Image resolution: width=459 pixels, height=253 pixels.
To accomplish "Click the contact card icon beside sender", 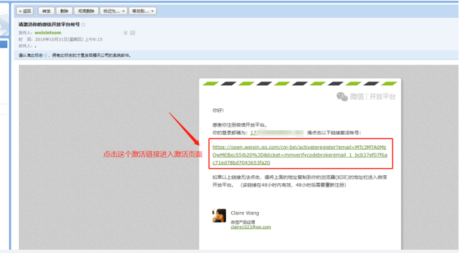I will tap(133, 33).
